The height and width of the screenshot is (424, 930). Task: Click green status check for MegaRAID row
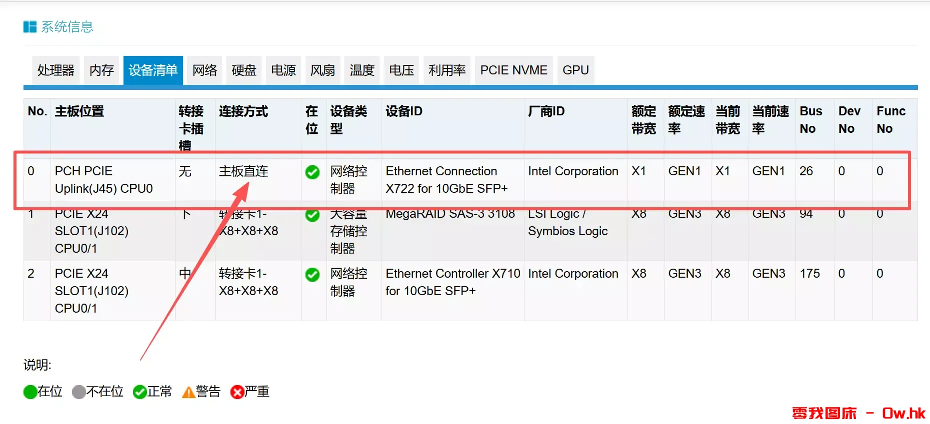coord(312,215)
